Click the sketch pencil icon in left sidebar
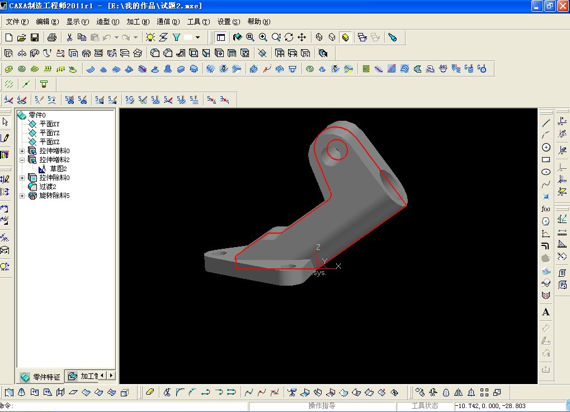This screenshot has width=570, height=412. coord(5,138)
